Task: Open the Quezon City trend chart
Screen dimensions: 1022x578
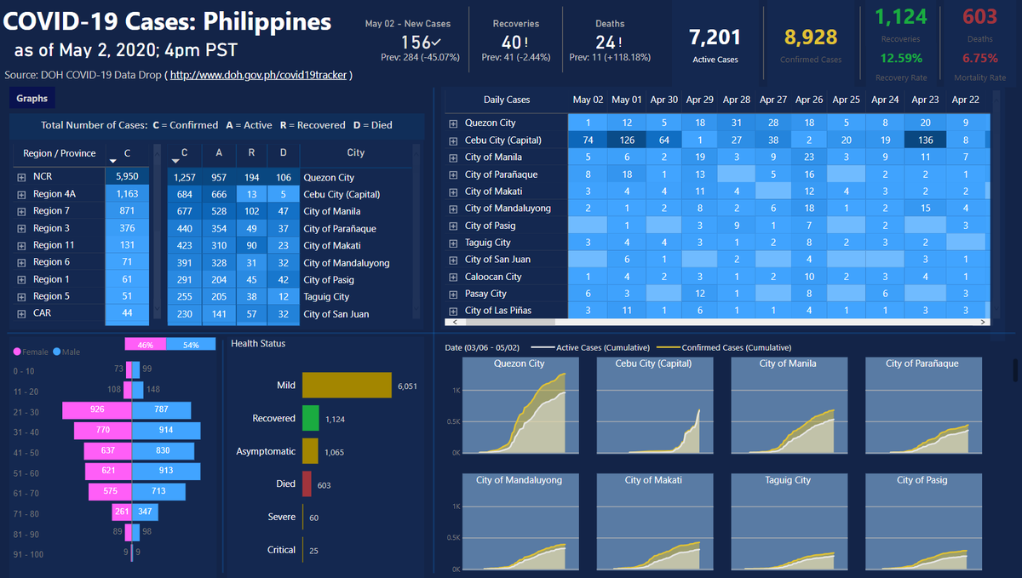Action: click(519, 405)
